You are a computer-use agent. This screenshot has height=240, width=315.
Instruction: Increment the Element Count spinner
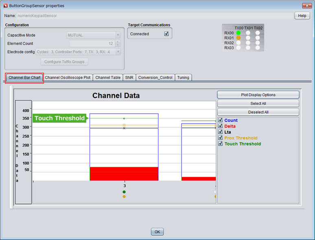(x=118, y=42)
